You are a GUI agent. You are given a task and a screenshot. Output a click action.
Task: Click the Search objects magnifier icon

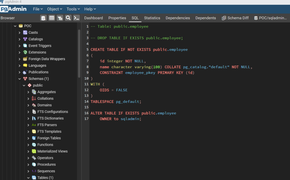click(x=68, y=18)
